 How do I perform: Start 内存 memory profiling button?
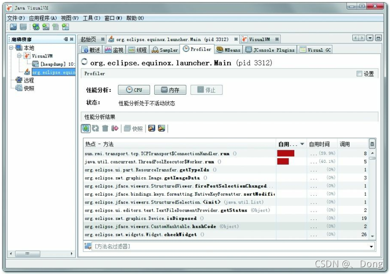click(170, 90)
